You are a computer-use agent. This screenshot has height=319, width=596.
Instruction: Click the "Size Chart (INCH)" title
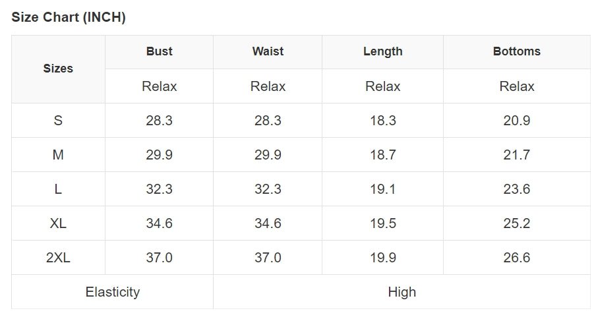click(x=69, y=18)
